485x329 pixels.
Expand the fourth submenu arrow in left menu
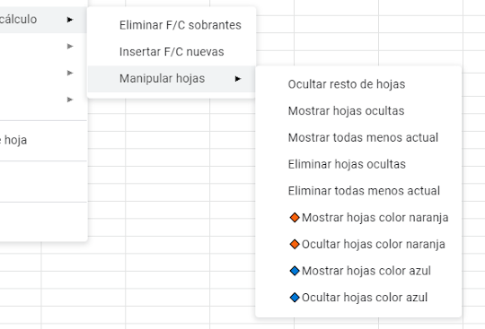(70, 100)
